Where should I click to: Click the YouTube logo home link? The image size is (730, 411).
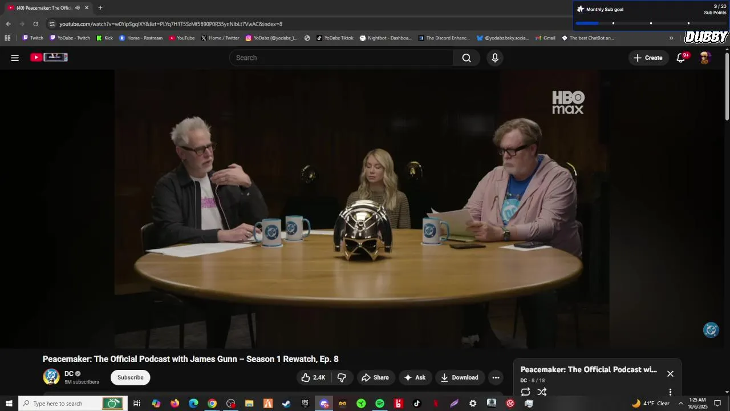point(49,57)
